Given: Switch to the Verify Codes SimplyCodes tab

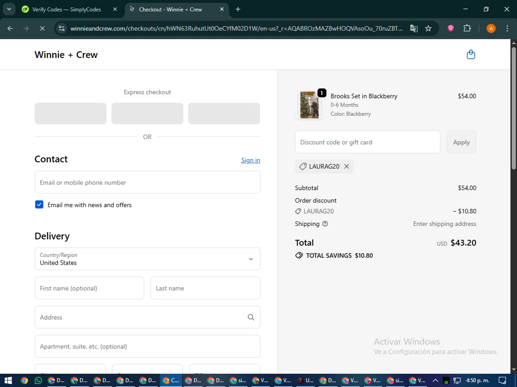Looking at the screenshot, I should pyautogui.click(x=67, y=9).
